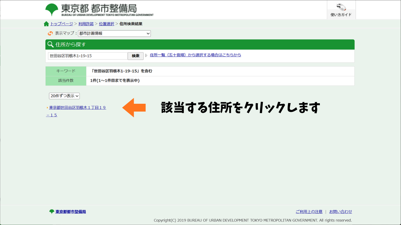Click the leaf icon next to the footer link
401x225 pixels.
[52, 212]
